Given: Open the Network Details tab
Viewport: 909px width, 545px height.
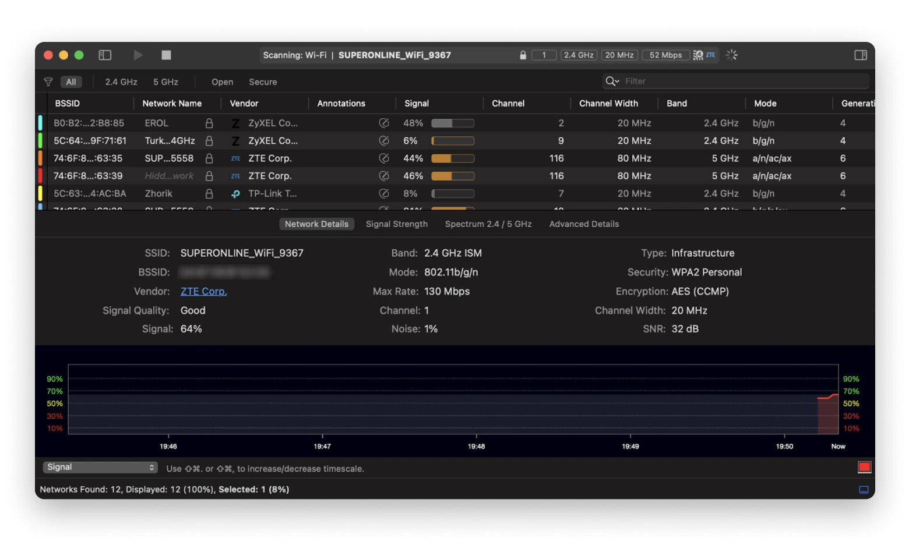Looking at the screenshot, I should point(316,224).
